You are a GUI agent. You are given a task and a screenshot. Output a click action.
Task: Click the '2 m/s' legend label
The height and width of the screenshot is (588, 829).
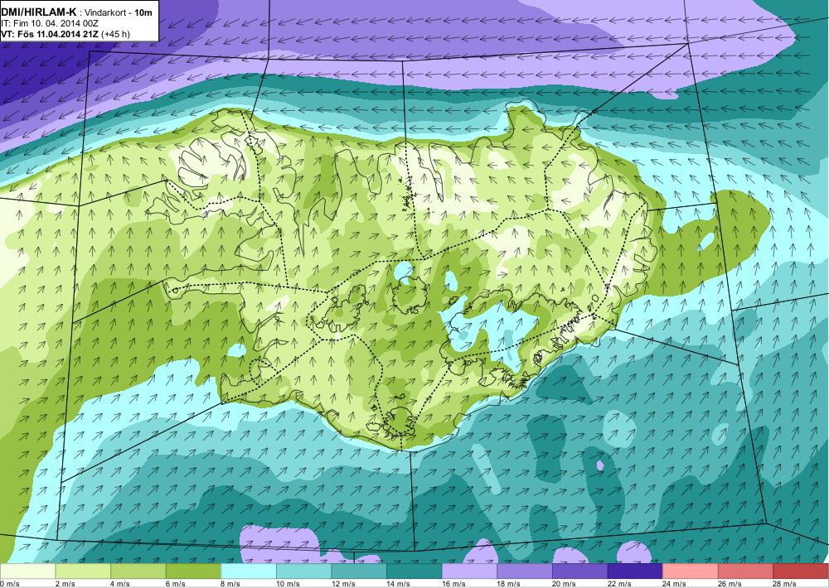65,584
